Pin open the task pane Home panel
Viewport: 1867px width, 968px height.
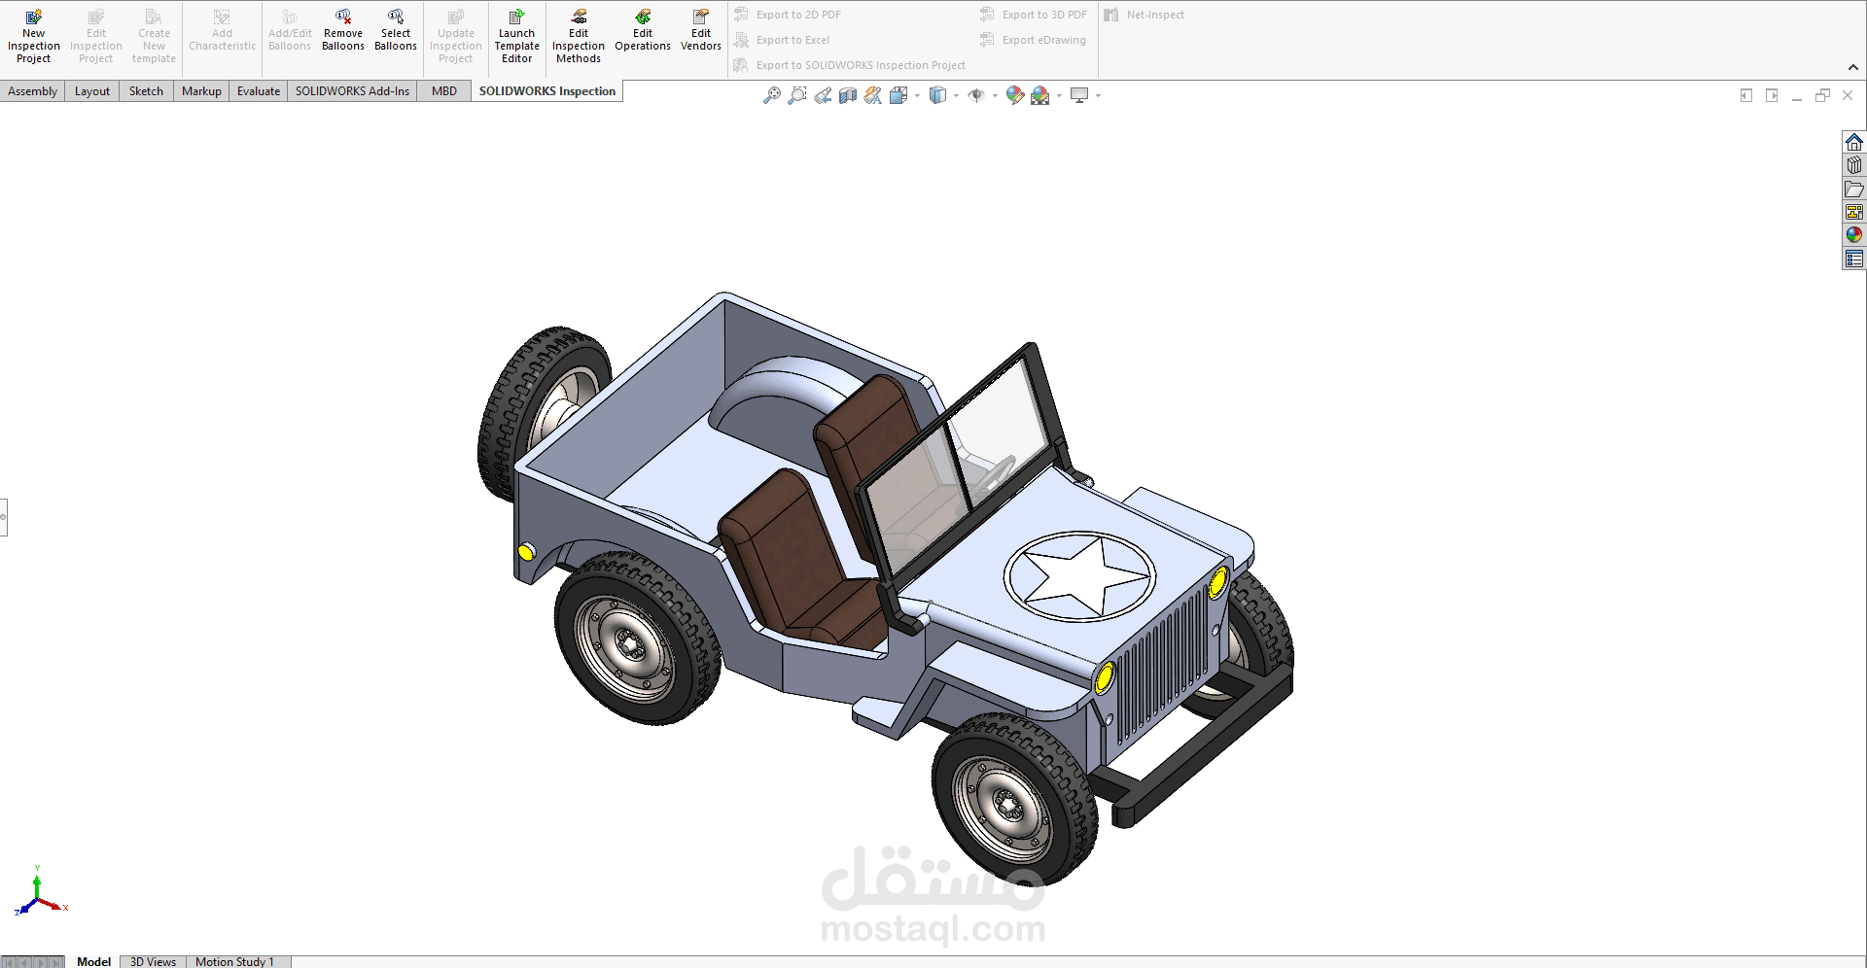1855,142
